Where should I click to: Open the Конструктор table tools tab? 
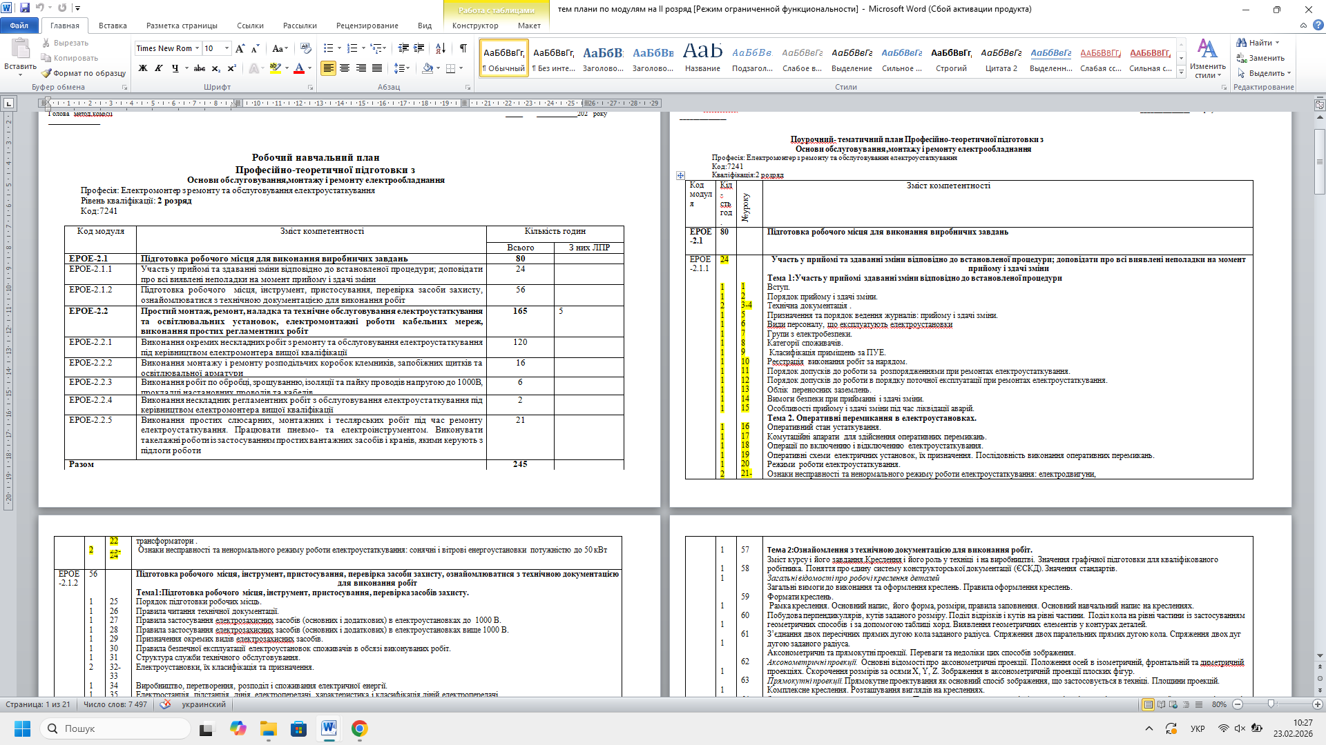coord(474,26)
